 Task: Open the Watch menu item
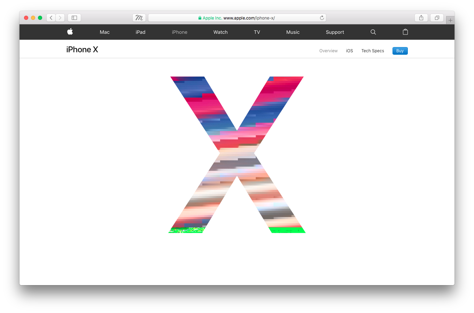(220, 32)
